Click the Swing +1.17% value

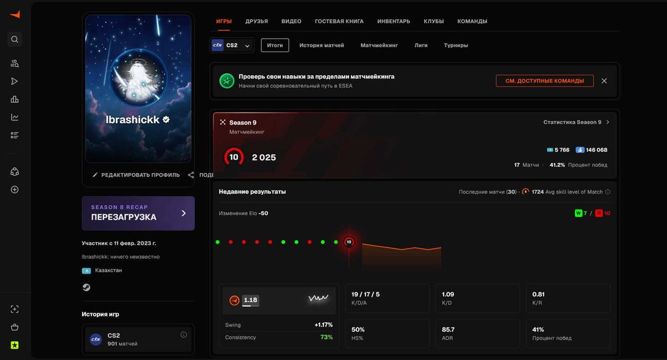pyautogui.click(x=323, y=325)
